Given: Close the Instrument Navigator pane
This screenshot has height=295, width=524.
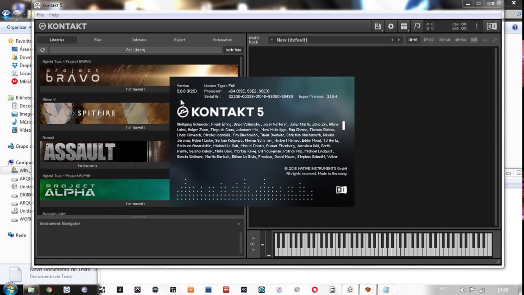Looking at the screenshot, I should (x=239, y=224).
